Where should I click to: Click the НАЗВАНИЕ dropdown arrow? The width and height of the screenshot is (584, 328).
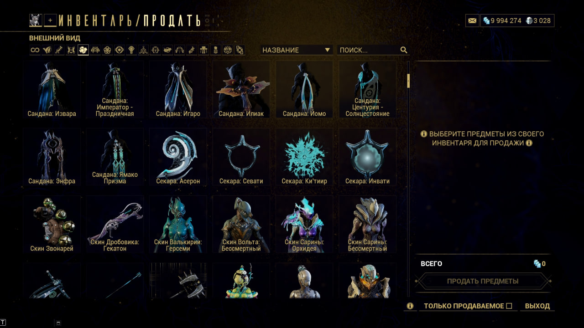(x=327, y=50)
